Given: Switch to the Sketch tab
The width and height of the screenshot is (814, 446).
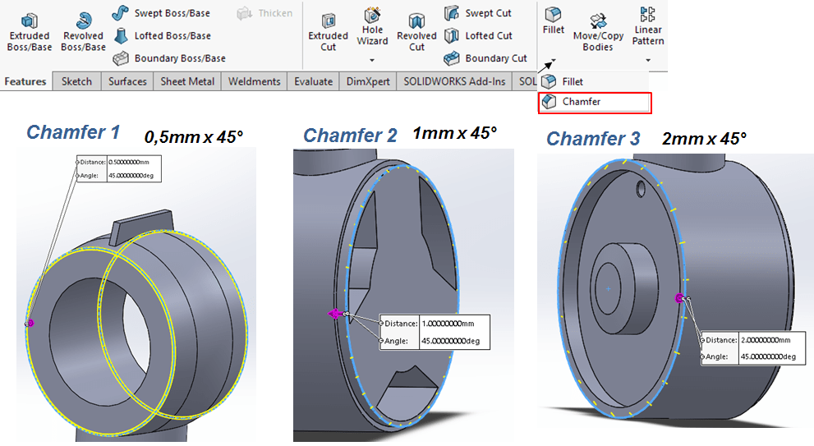Looking at the screenshot, I should (76, 81).
